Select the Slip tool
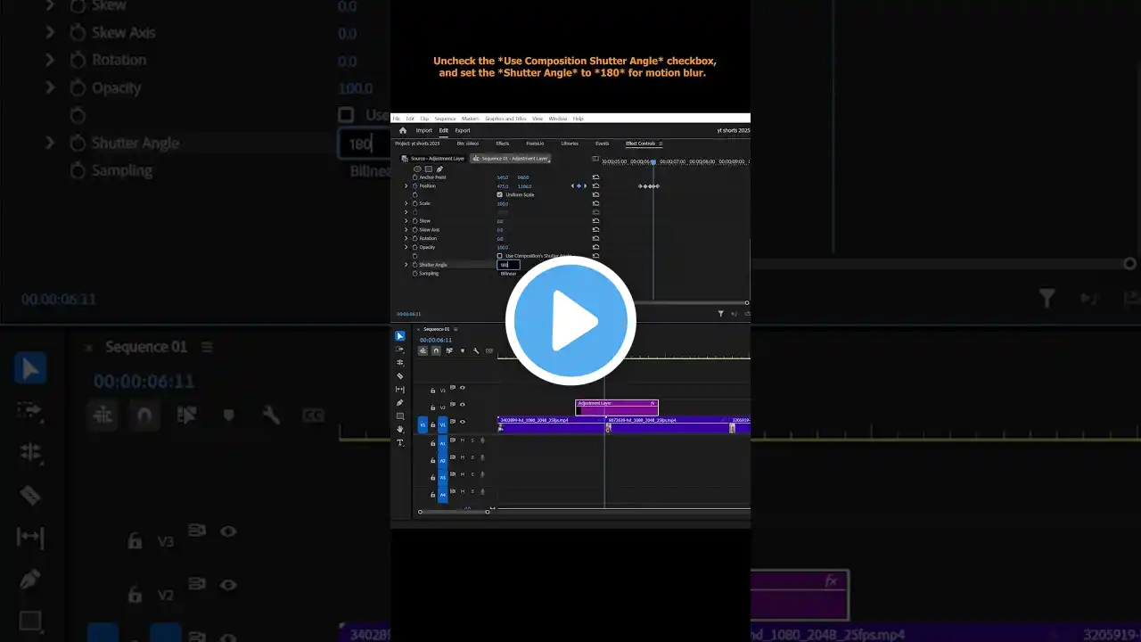1141x642 pixels. [x=400, y=390]
